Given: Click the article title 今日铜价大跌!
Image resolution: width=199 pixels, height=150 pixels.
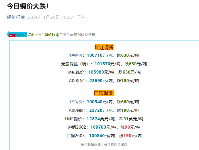Looking at the screenshot, I should coord(28,6).
